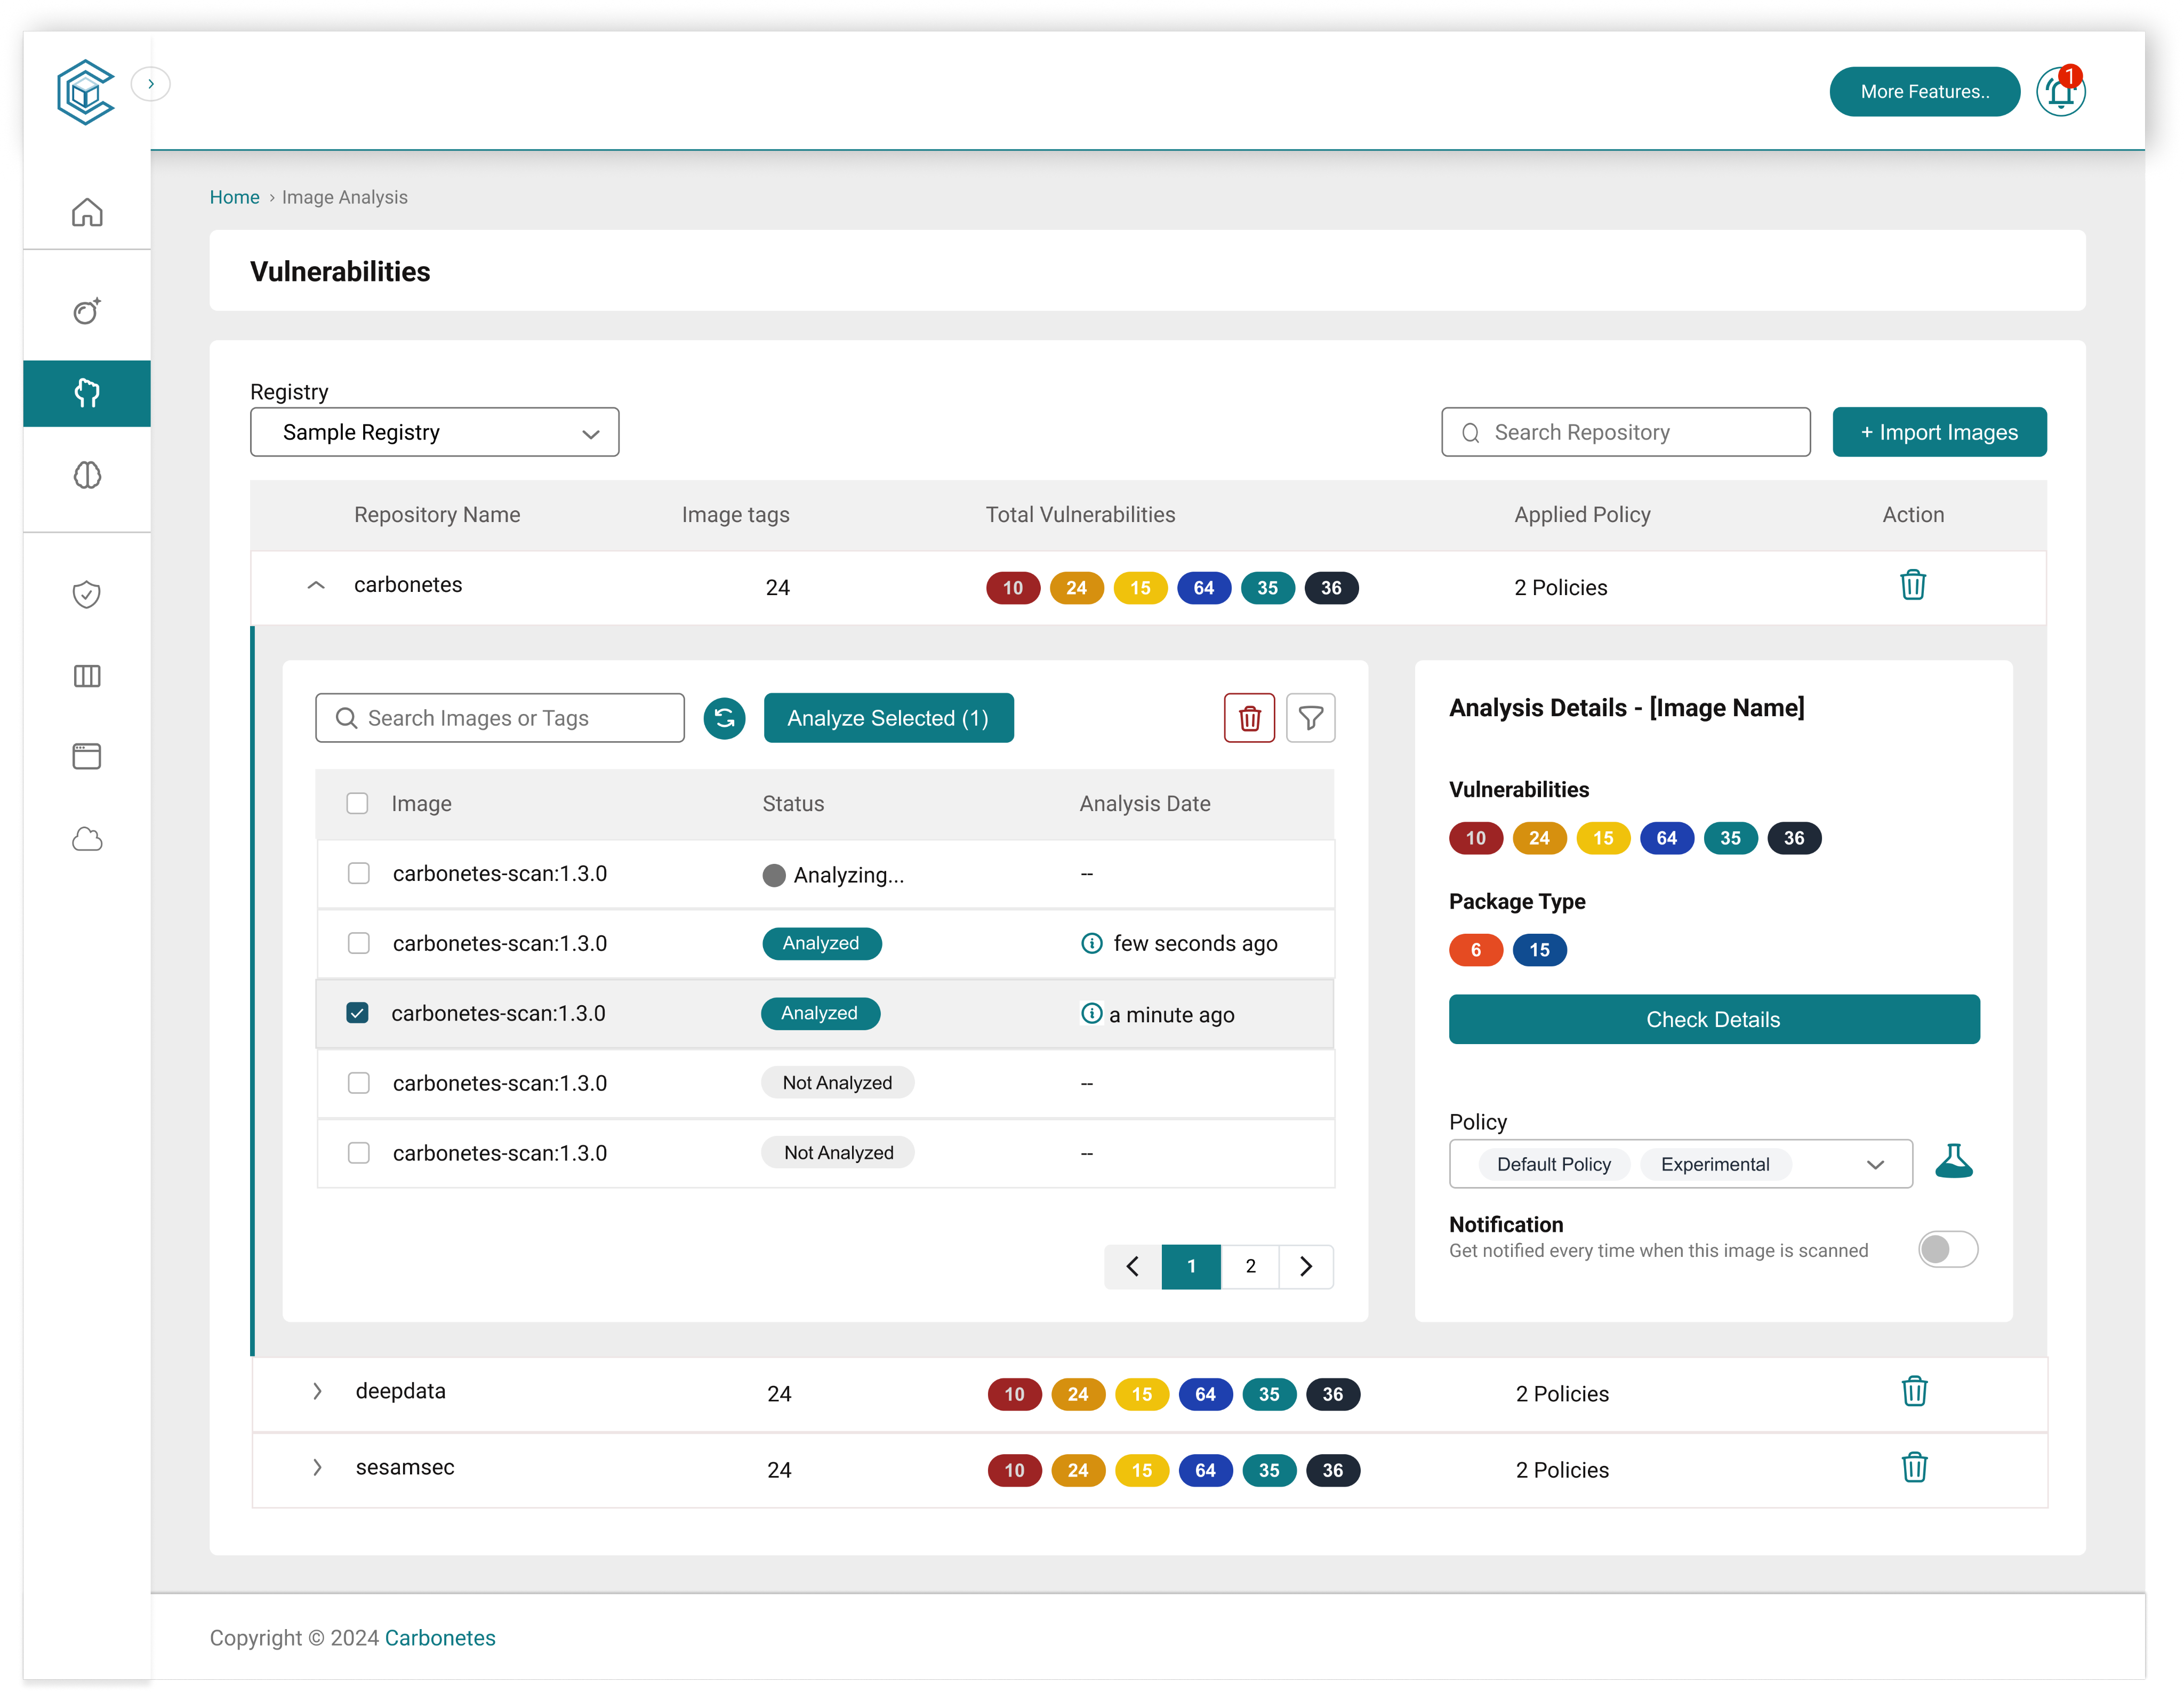The height and width of the screenshot is (1692, 2184).
Task: Open the Sample Registry dropdown
Action: pos(434,432)
